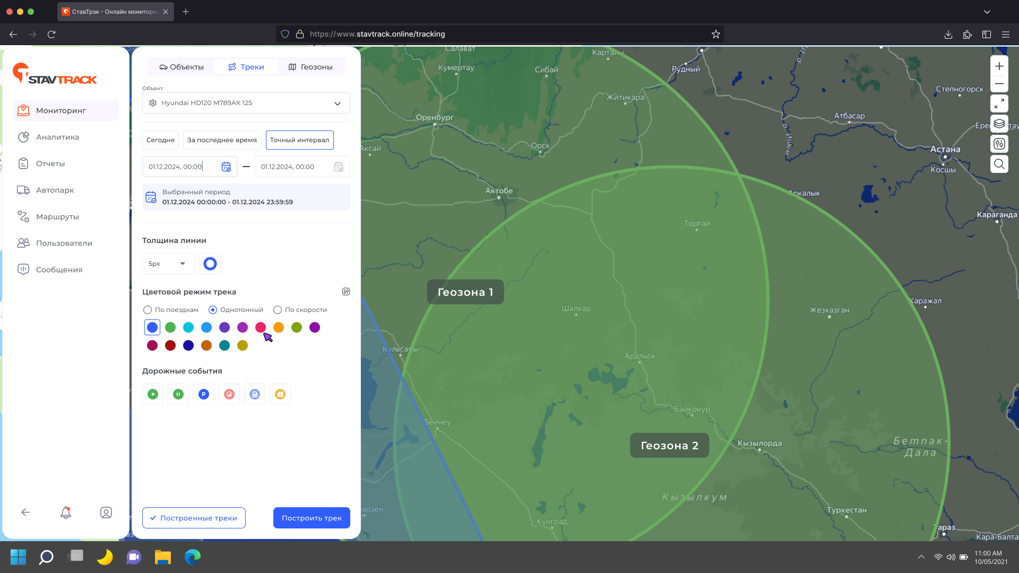Open Windows Start menu

[x=18, y=557]
